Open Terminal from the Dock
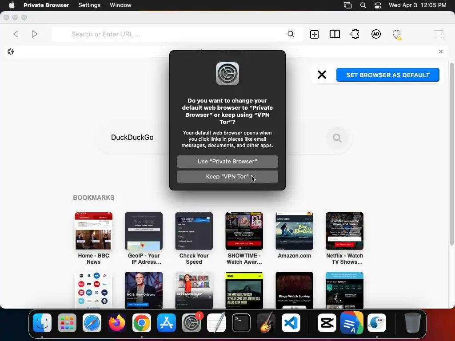 (x=241, y=323)
